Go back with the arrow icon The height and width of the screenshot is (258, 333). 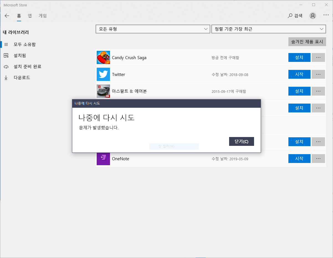point(7,16)
